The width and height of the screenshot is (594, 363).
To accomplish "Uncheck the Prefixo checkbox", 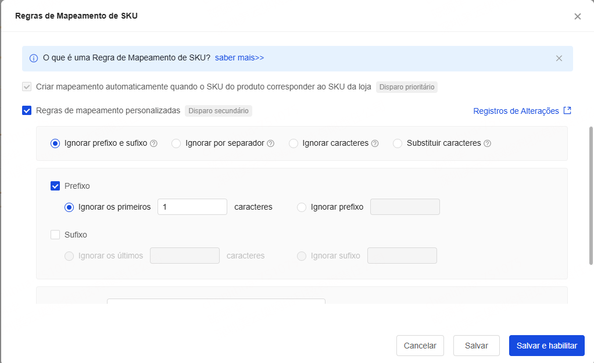I will click(55, 186).
